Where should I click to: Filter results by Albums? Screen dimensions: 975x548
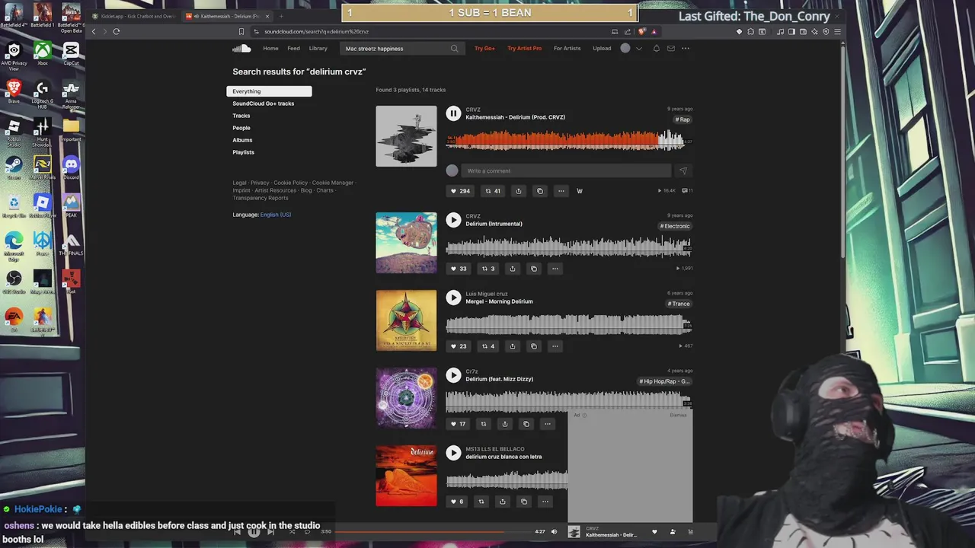click(x=242, y=140)
